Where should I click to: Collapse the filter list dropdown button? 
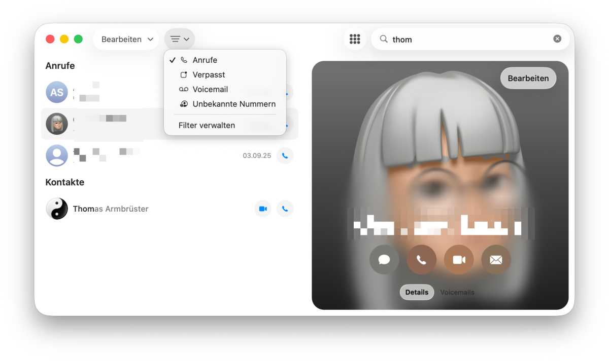[180, 39]
